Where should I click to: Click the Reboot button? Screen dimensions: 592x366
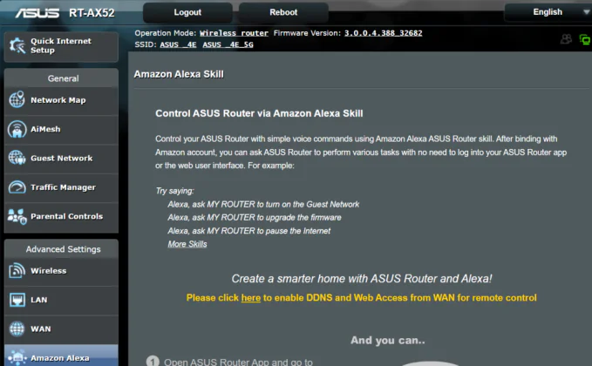tap(283, 12)
